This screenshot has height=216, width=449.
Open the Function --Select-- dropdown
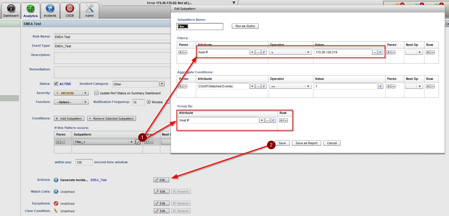click(71, 102)
